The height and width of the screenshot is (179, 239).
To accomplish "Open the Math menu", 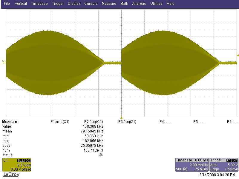I will pyautogui.click(x=124, y=4).
